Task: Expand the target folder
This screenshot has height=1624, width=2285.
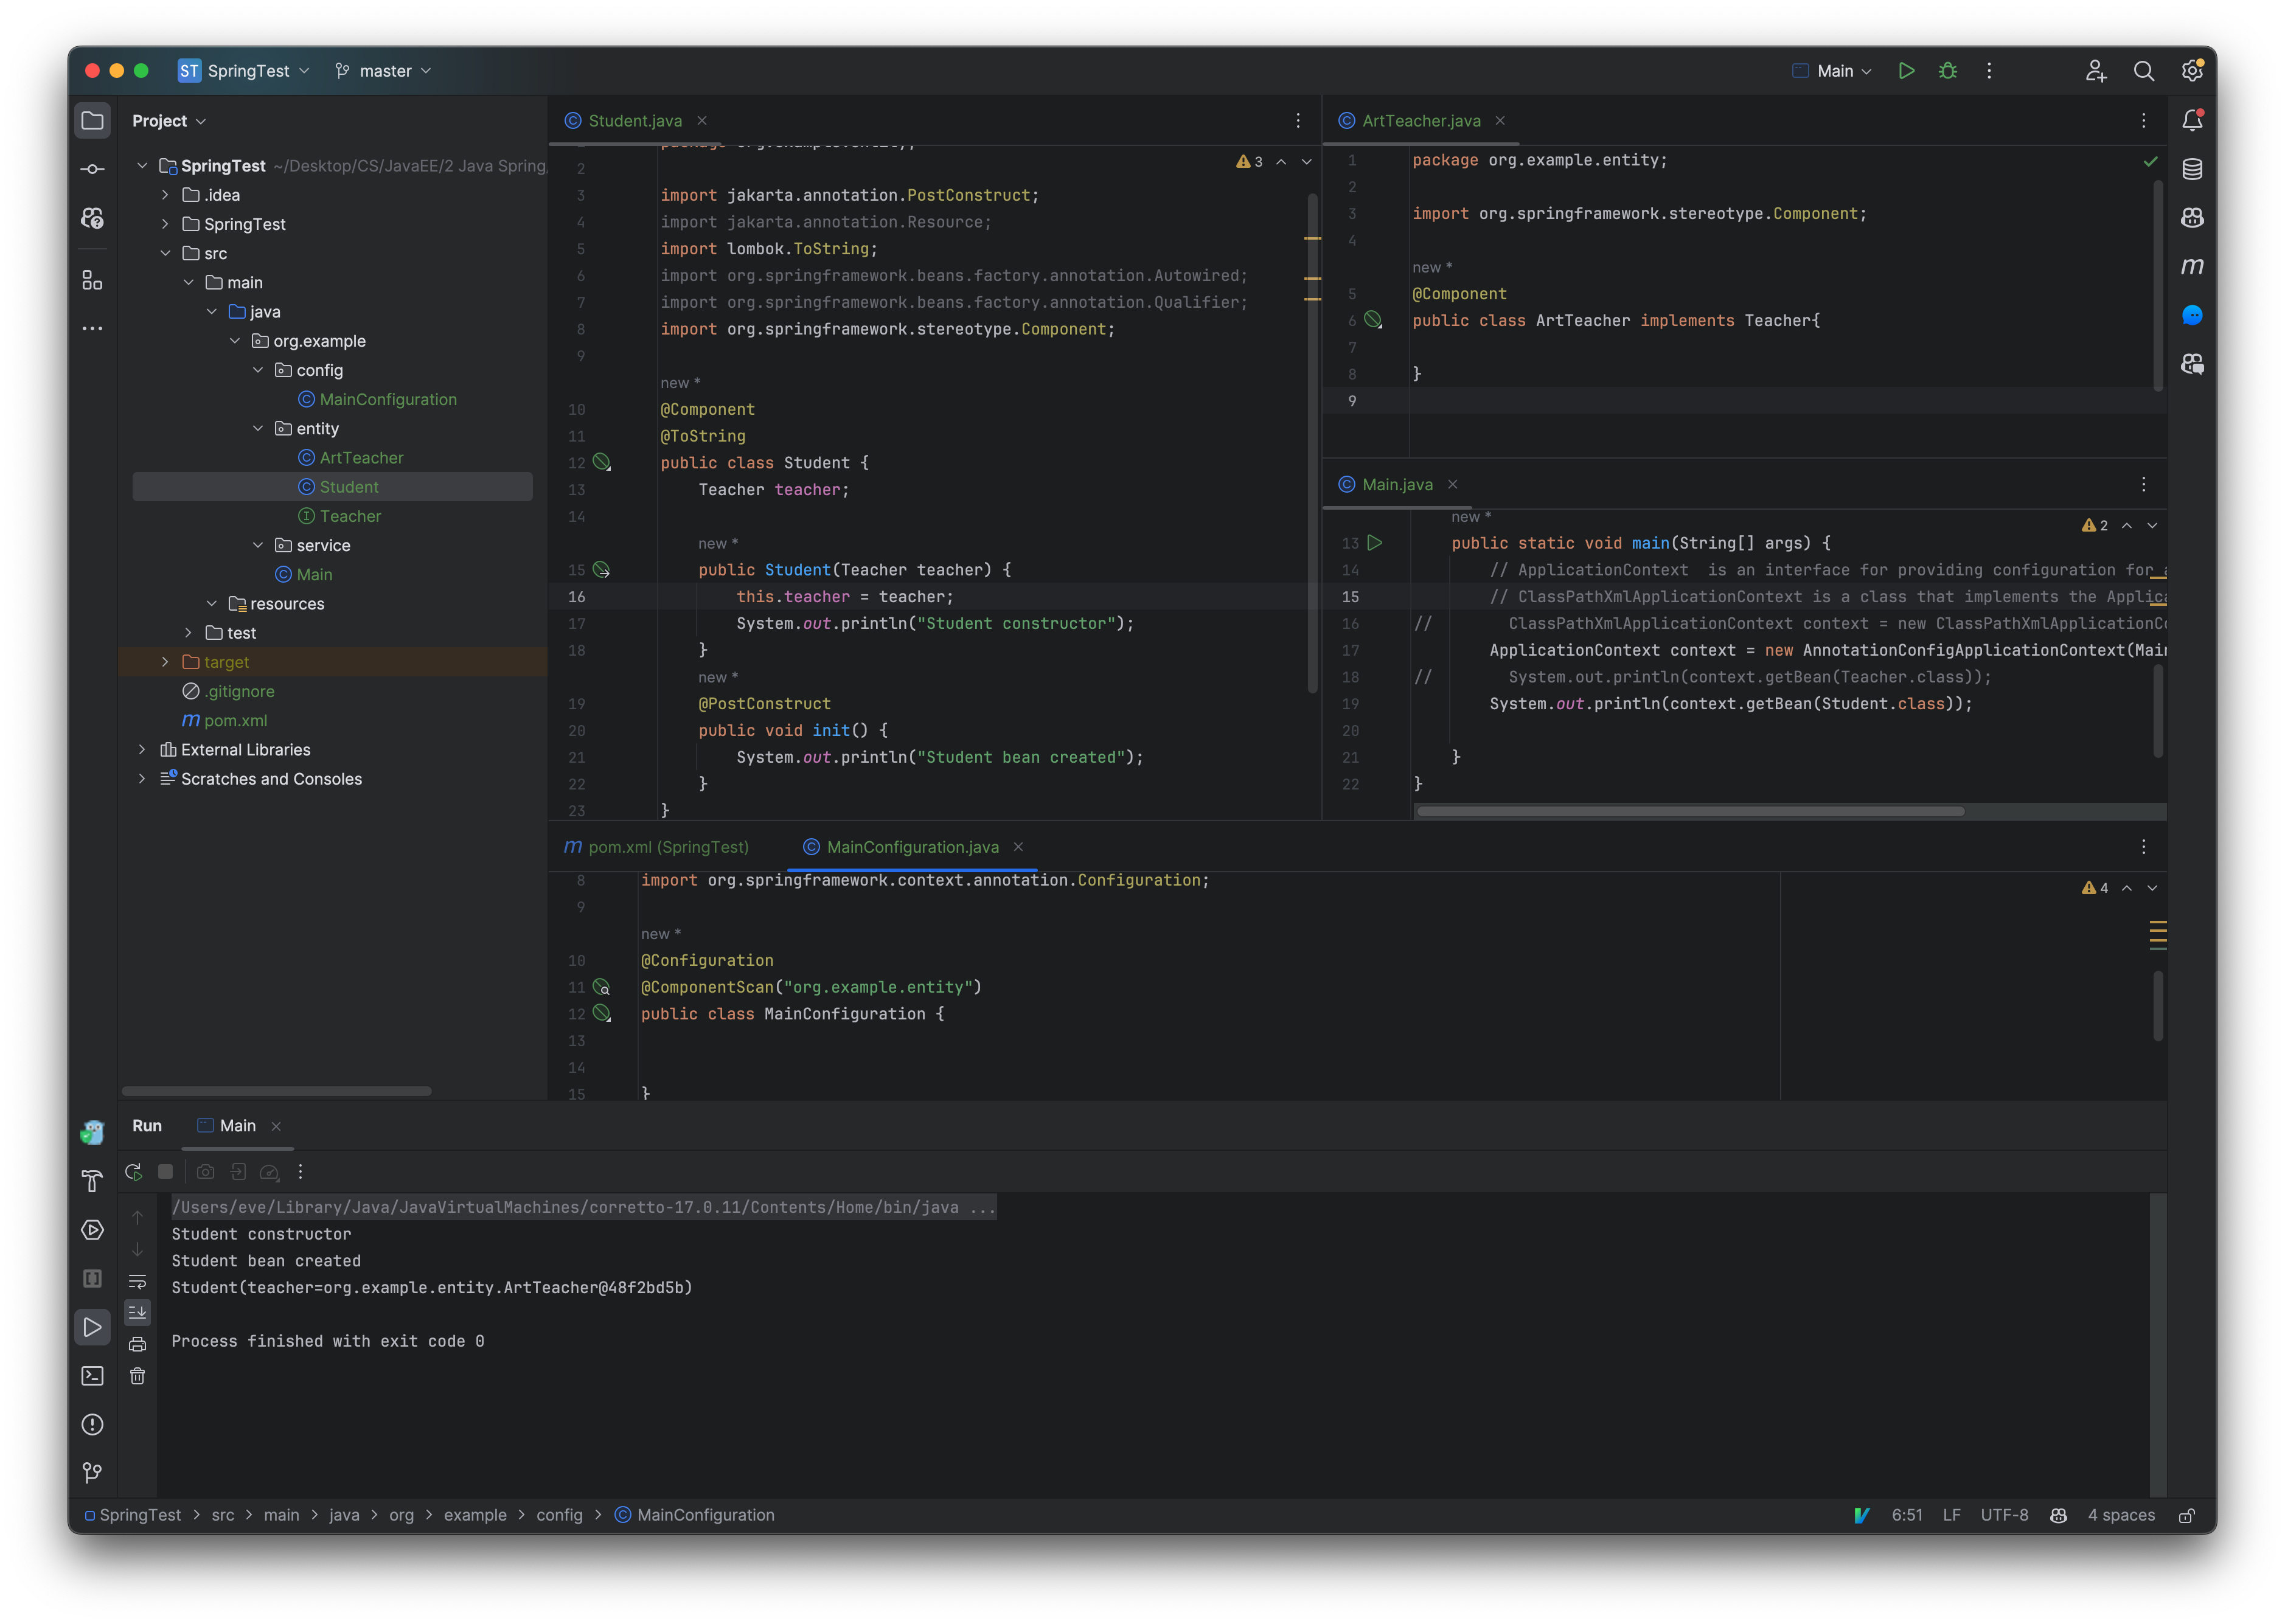Action: point(166,662)
